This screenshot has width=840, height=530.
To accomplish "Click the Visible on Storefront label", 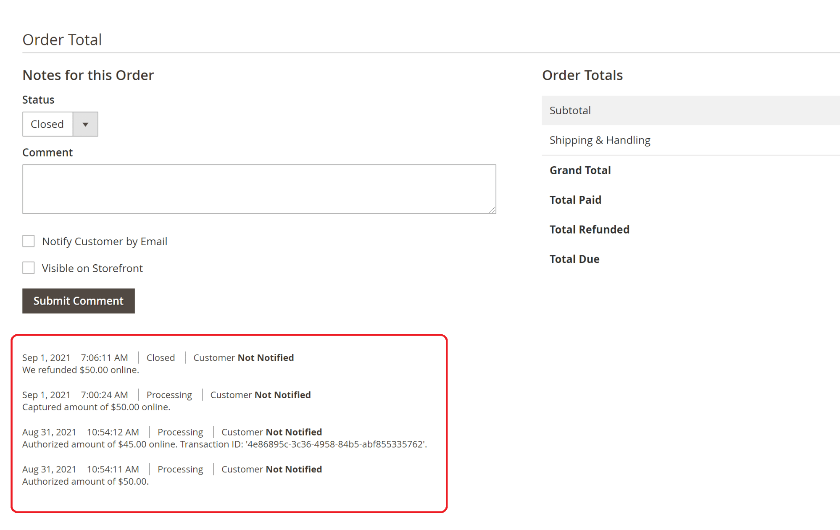I will pos(92,268).
